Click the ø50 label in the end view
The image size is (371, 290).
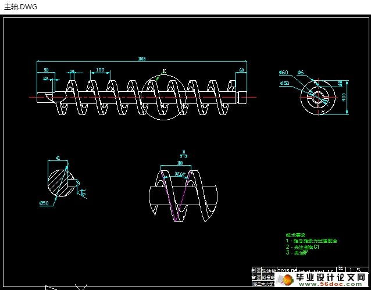pyautogui.click(x=284, y=83)
